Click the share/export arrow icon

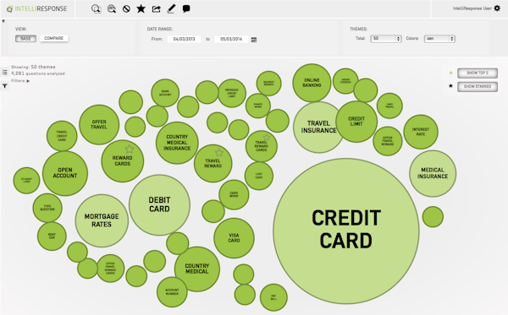click(156, 8)
